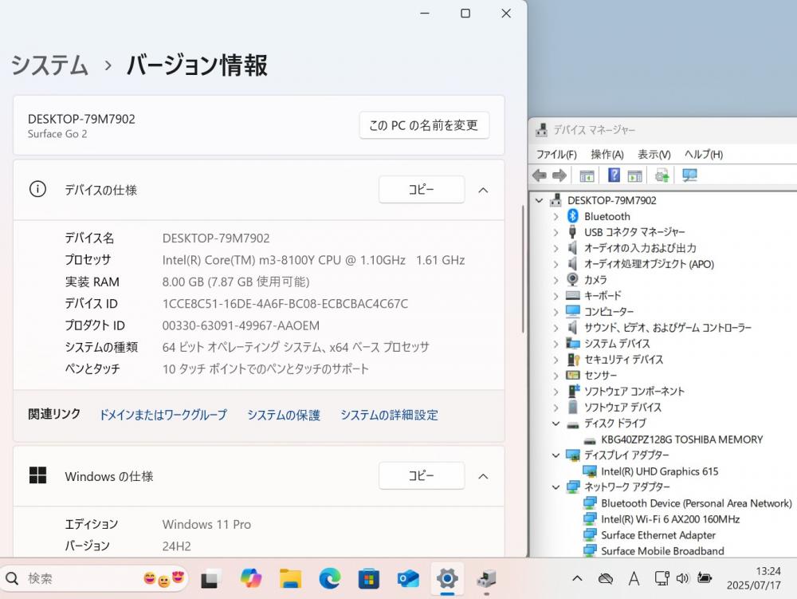Click the taskbar 検索 search box

coord(95,578)
